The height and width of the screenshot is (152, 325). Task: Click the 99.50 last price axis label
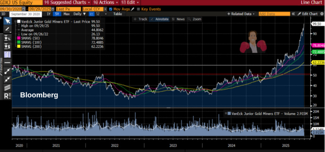(x=317, y=24)
